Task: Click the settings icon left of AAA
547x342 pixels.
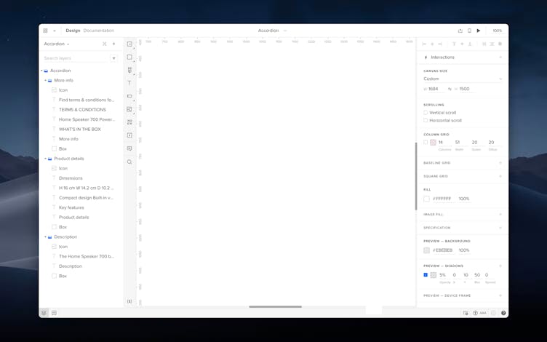Action: (466, 313)
